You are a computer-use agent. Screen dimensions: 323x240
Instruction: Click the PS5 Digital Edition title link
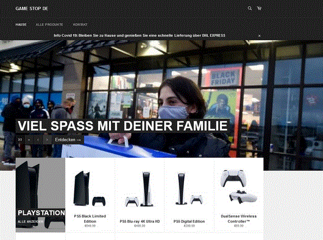pyautogui.click(x=189, y=222)
